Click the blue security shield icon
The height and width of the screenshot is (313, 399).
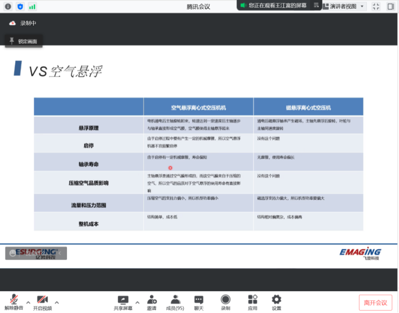tap(20, 7)
